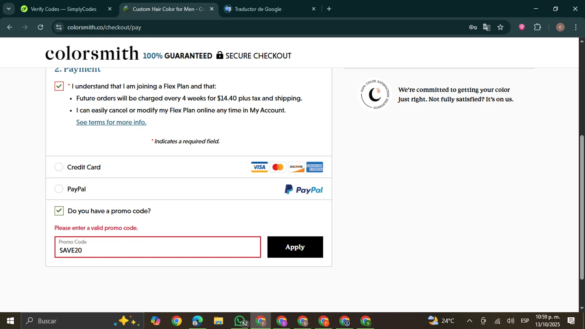
Task: Open the notification center icon
Action: click(571, 321)
